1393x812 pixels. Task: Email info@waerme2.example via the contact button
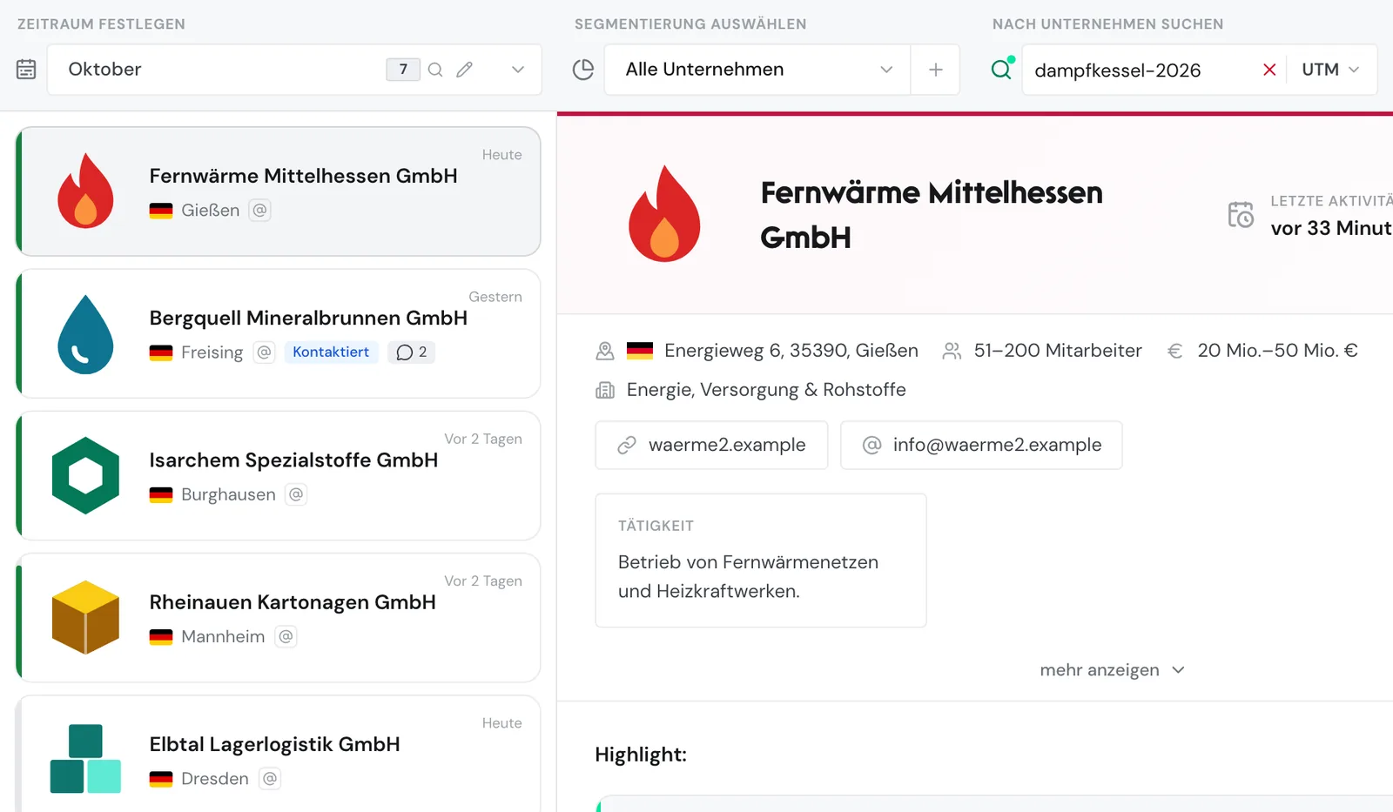pos(981,445)
